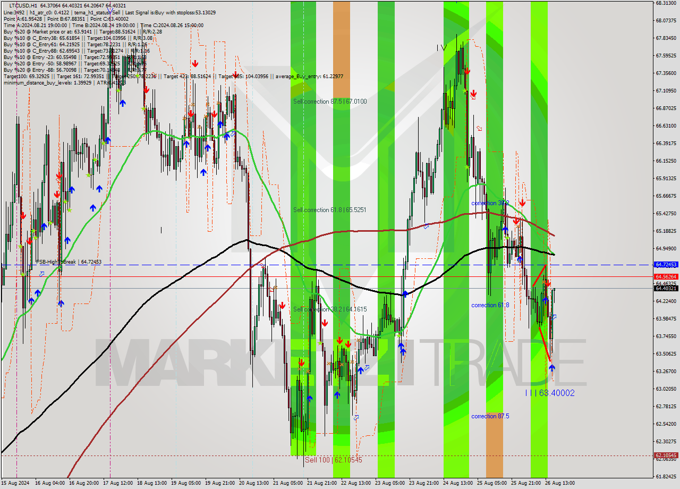This screenshot has height=489, width=680.
Task: Click the blue 'correction 61.8' label
Action: 490,305
